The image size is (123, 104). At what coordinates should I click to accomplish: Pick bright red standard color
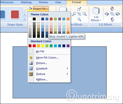[x=34, y=46]
